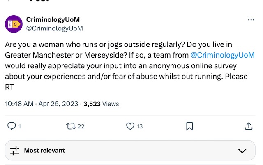
Task: Click the CriminologyUoM profile avatar
Action: click(14, 24)
